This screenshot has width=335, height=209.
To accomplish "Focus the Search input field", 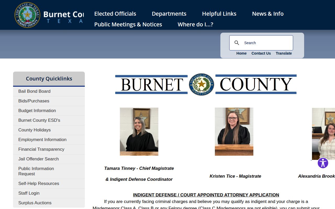I will 261,43.
